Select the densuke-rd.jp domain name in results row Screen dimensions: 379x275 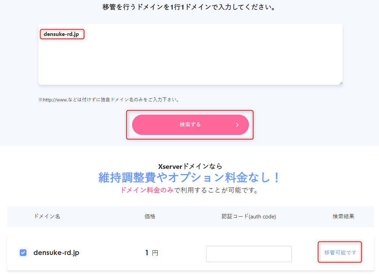[56, 253]
